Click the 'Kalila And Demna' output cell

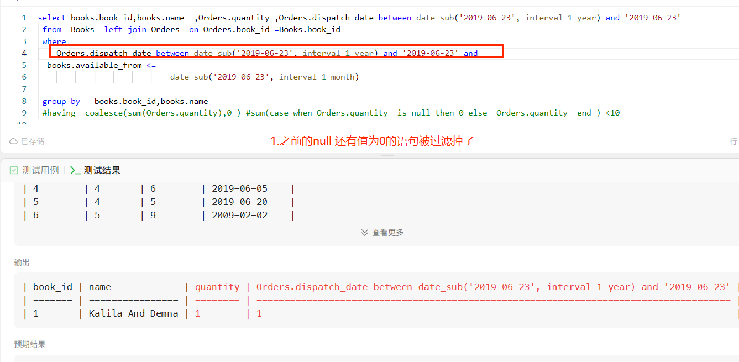click(133, 313)
